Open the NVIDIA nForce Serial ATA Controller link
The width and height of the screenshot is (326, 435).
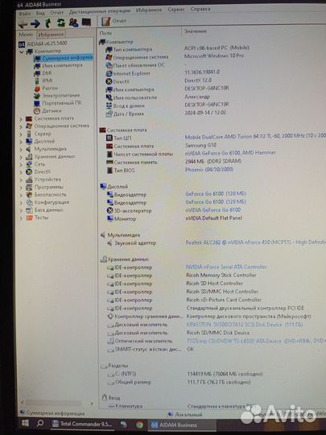[226, 267]
